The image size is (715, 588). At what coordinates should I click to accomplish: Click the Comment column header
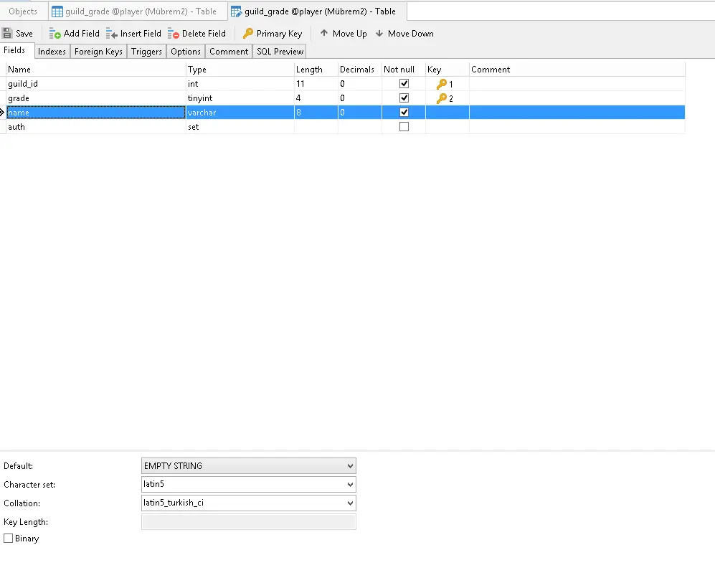tap(577, 70)
